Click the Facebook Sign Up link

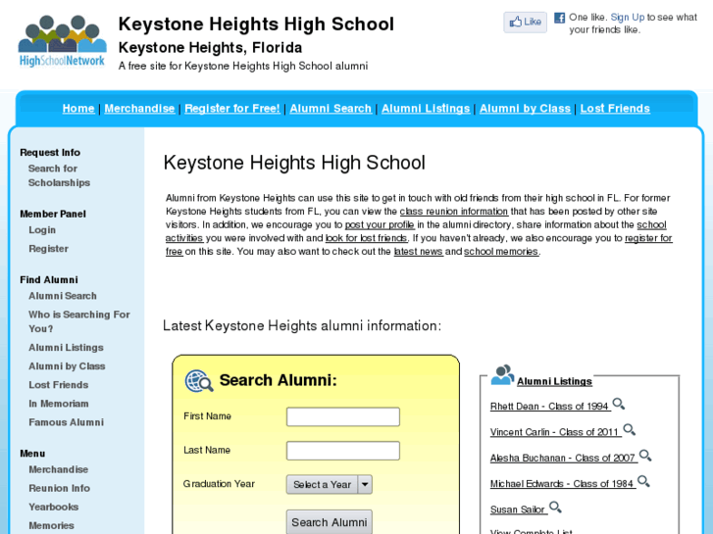tap(628, 18)
